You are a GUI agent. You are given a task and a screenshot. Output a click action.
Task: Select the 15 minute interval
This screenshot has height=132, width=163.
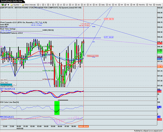[71, 5]
